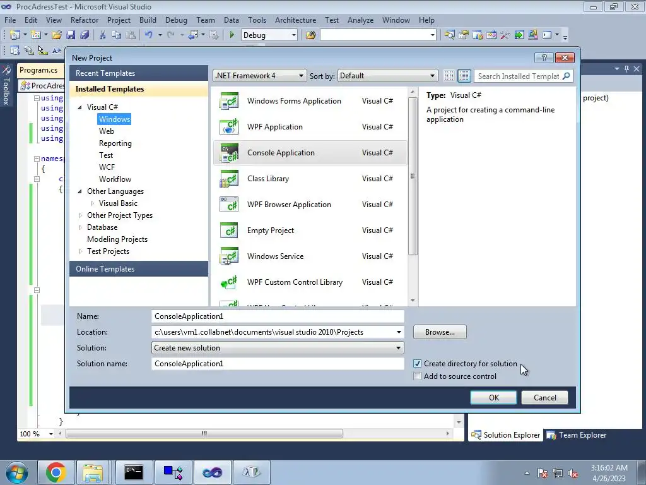
Task: Click the Extension Manager toolbar icon
Action: [532, 35]
